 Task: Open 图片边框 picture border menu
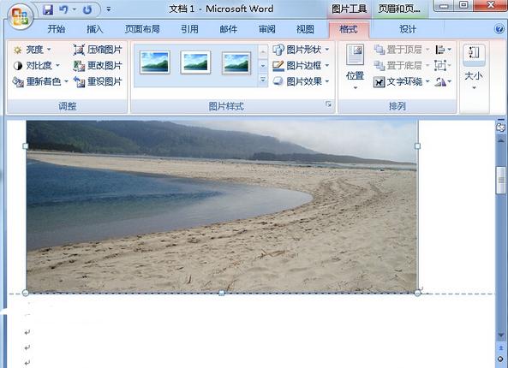click(x=301, y=65)
